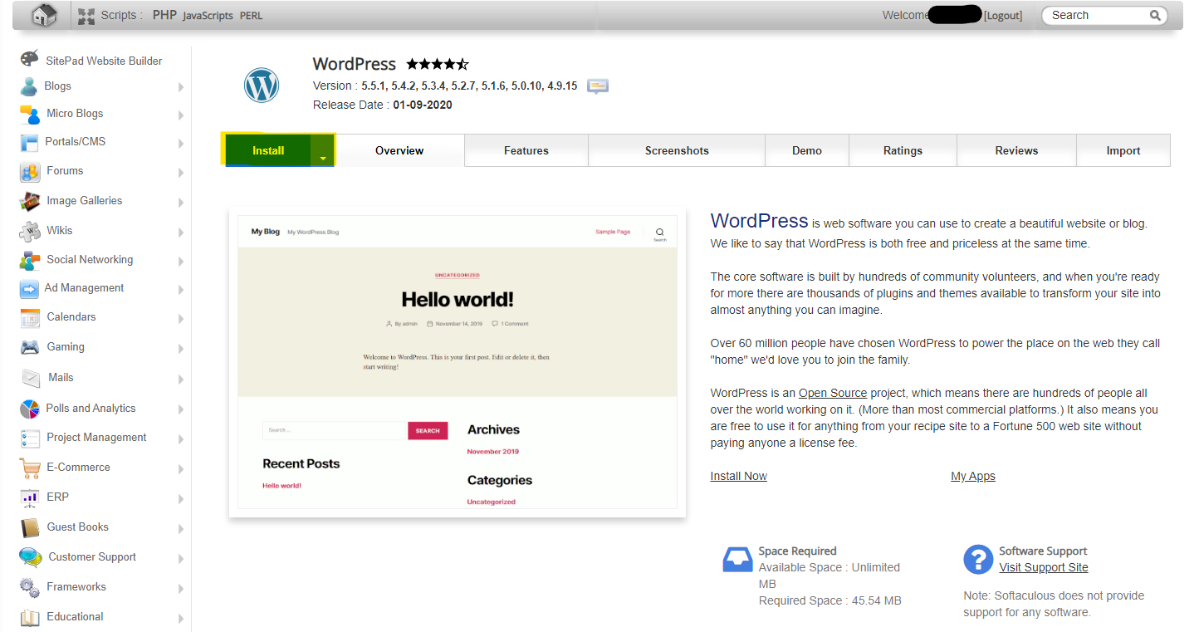Click the Software Support question mark icon
The image size is (1199, 632).
tap(978, 560)
